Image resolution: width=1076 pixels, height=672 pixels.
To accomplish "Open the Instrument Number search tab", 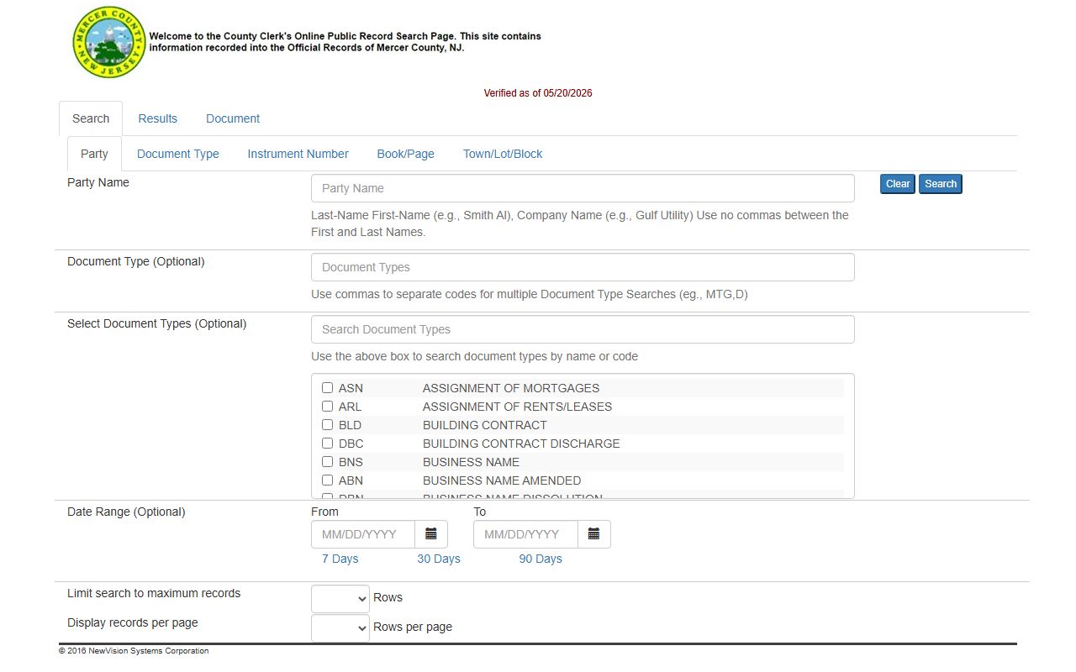I will [x=298, y=154].
